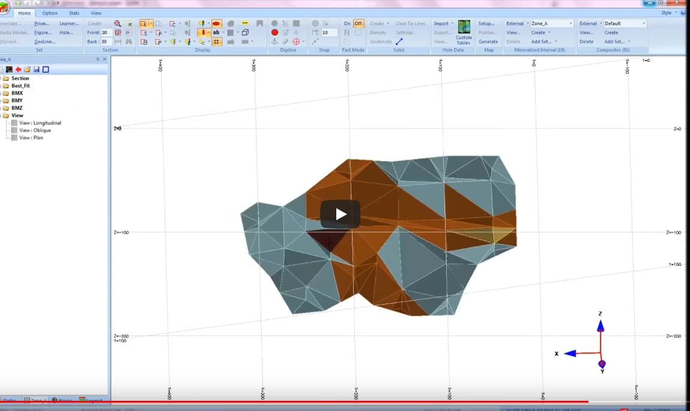Click the anchor icon in Digitize group

pos(274,41)
